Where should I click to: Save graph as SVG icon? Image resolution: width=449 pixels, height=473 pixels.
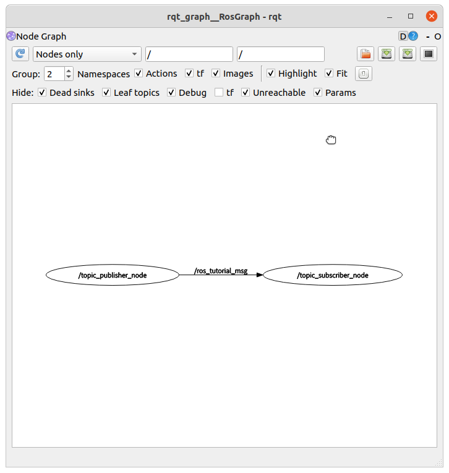pyautogui.click(x=408, y=54)
